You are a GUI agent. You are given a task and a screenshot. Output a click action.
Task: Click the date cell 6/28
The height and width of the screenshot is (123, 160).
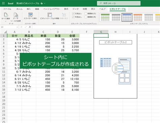tap(15, 82)
